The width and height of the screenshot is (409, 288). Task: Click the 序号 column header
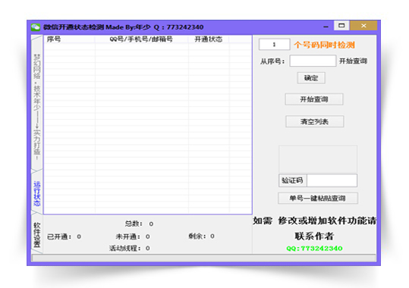69,39
